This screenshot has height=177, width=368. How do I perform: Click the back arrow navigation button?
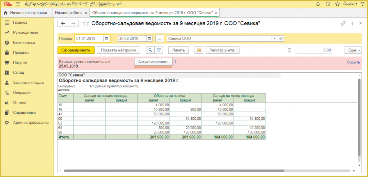pyautogui.click(x=63, y=23)
